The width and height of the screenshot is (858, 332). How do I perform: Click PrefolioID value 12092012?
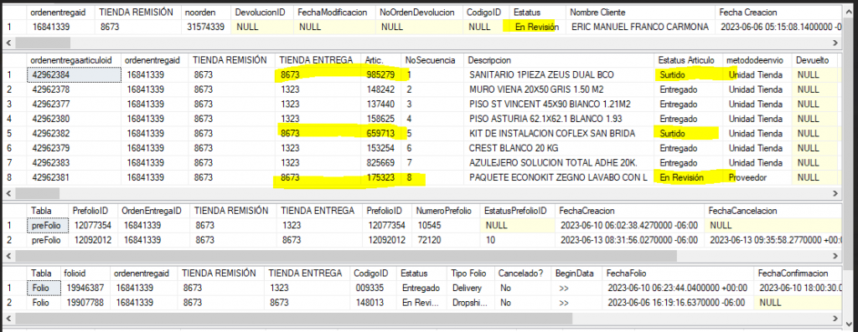pos(92,240)
